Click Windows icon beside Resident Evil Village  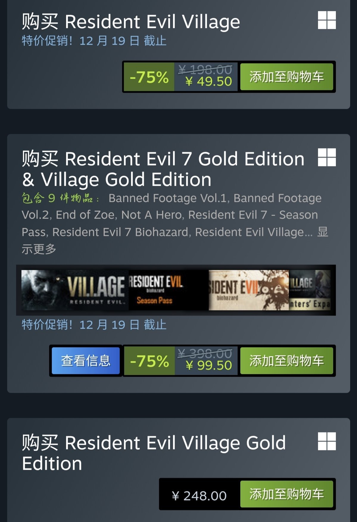(327, 20)
